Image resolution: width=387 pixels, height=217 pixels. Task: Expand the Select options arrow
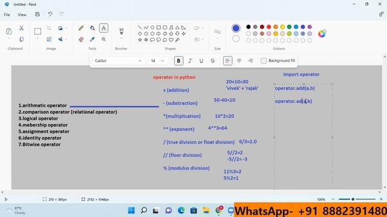(37, 39)
